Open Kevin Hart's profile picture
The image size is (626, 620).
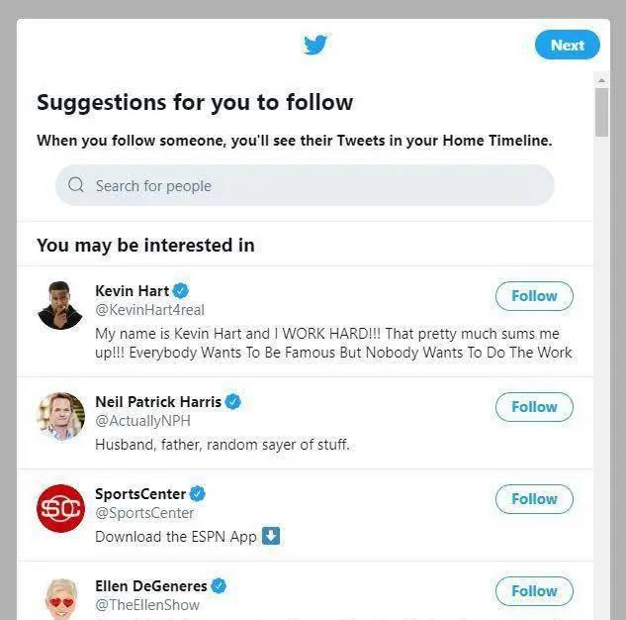[60, 305]
